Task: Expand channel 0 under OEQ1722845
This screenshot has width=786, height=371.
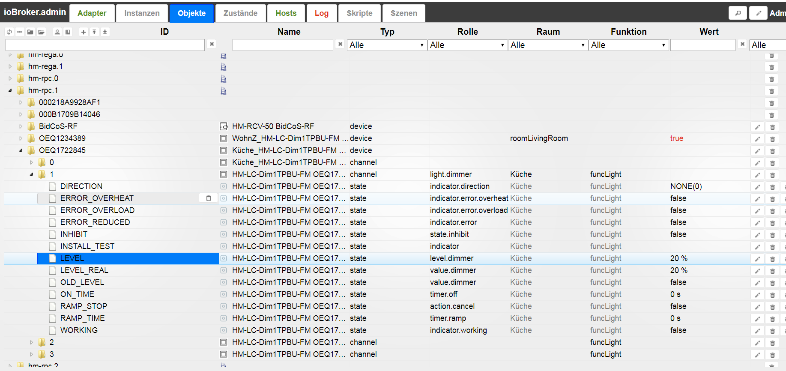Action: [31, 162]
